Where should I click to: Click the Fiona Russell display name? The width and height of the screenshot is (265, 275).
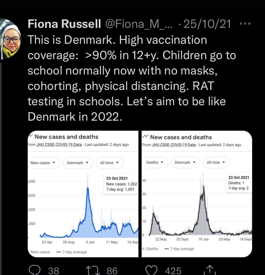coord(64,24)
